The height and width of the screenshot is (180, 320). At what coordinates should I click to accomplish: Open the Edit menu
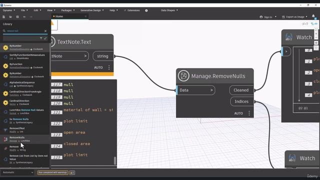pos(37,10)
